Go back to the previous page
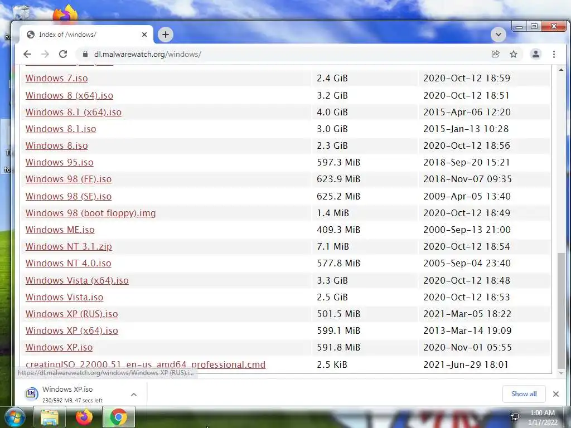The image size is (571, 428). [x=27, y=54]
